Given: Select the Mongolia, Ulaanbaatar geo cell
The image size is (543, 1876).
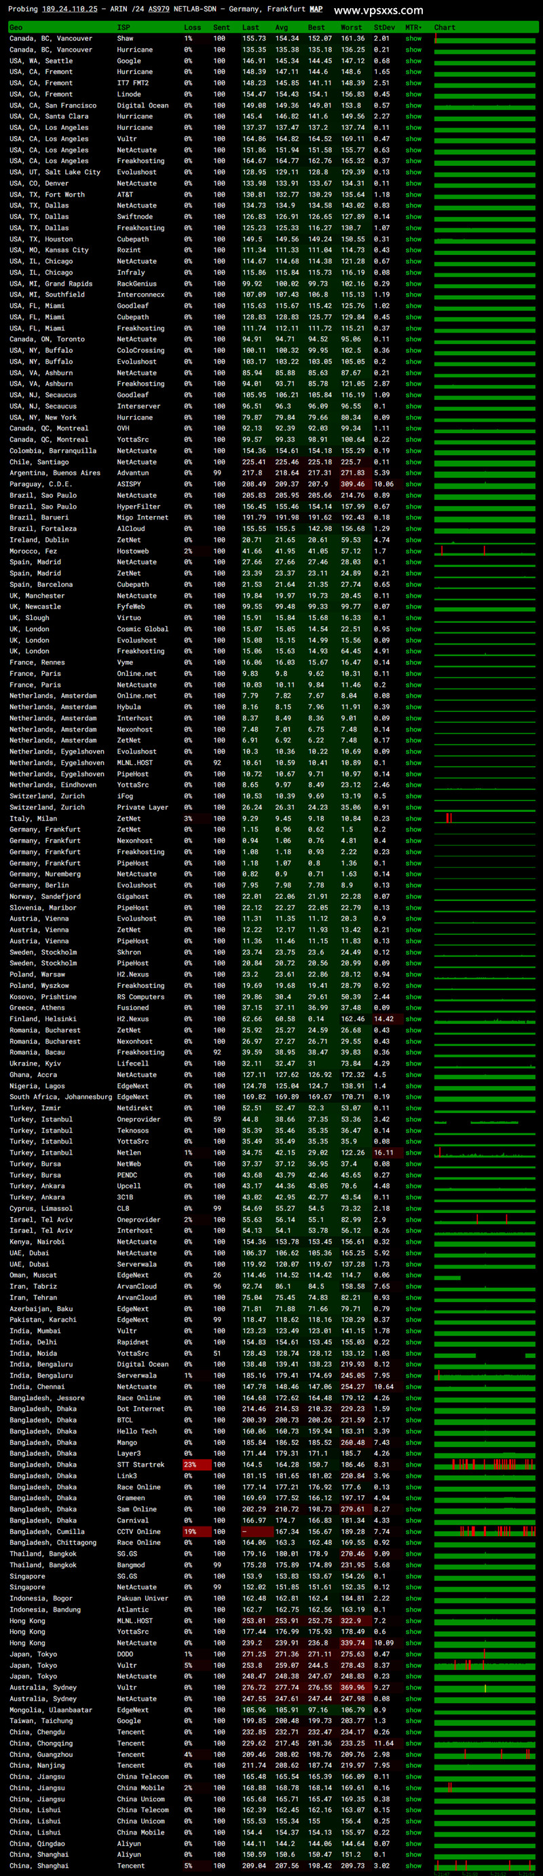Looking at the screenshot, I should point(51,1710).
